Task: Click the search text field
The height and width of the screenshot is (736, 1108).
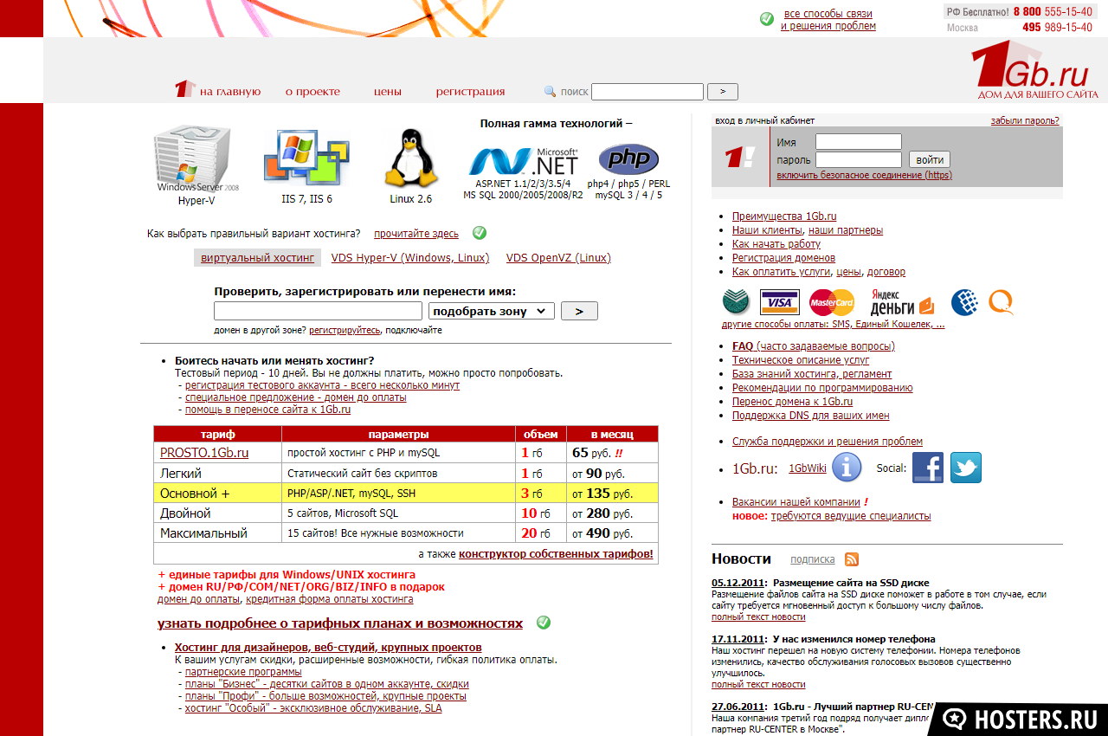Action: [647, 92]
